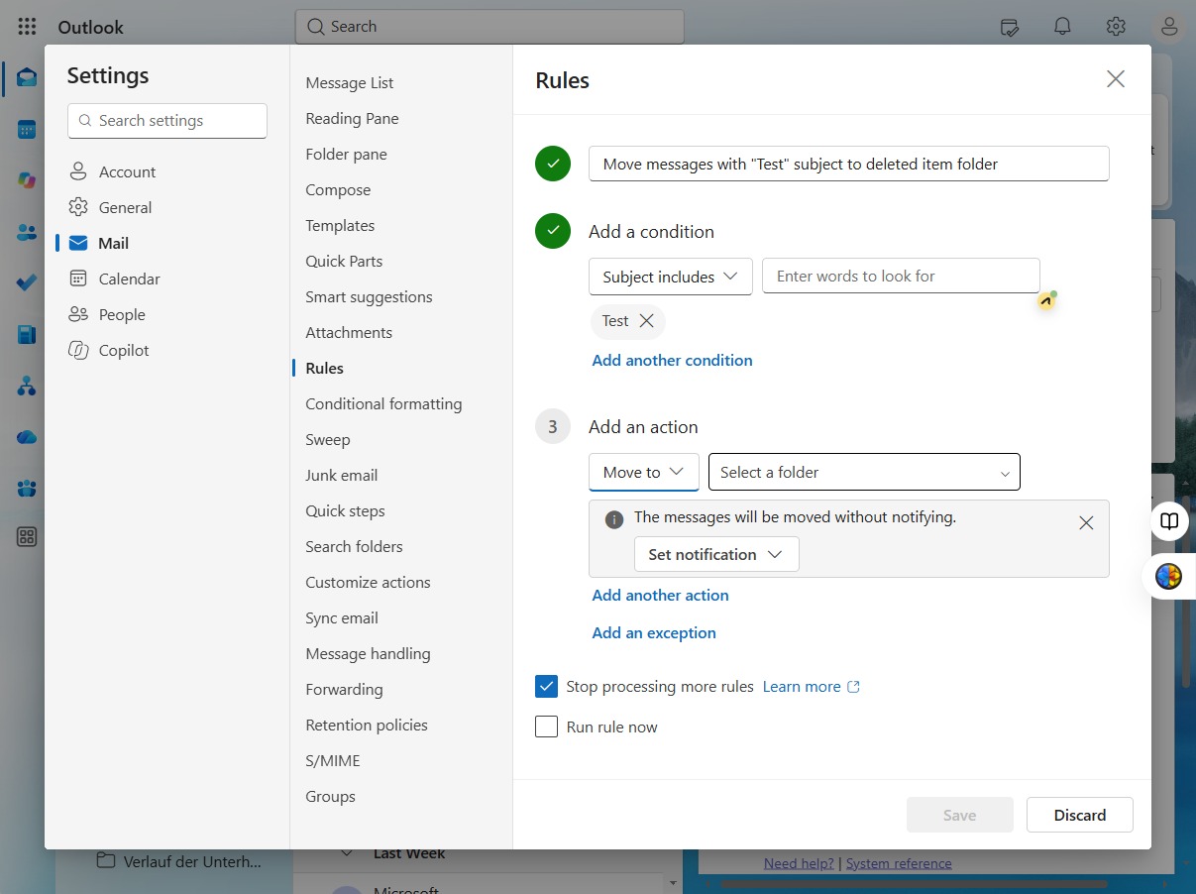This screenshot has height=894, width=1196.
Task: Open the account profile avatar
Action: [1169, 27]
